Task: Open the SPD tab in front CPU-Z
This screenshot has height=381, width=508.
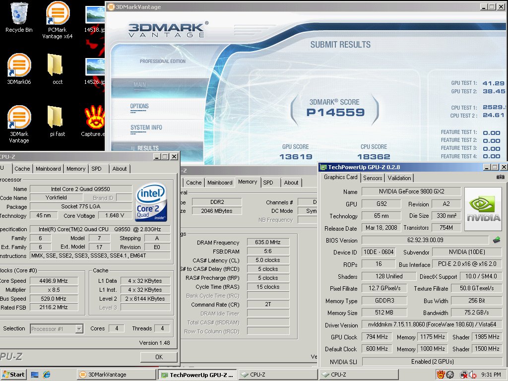Action: [x=97, y=169]
